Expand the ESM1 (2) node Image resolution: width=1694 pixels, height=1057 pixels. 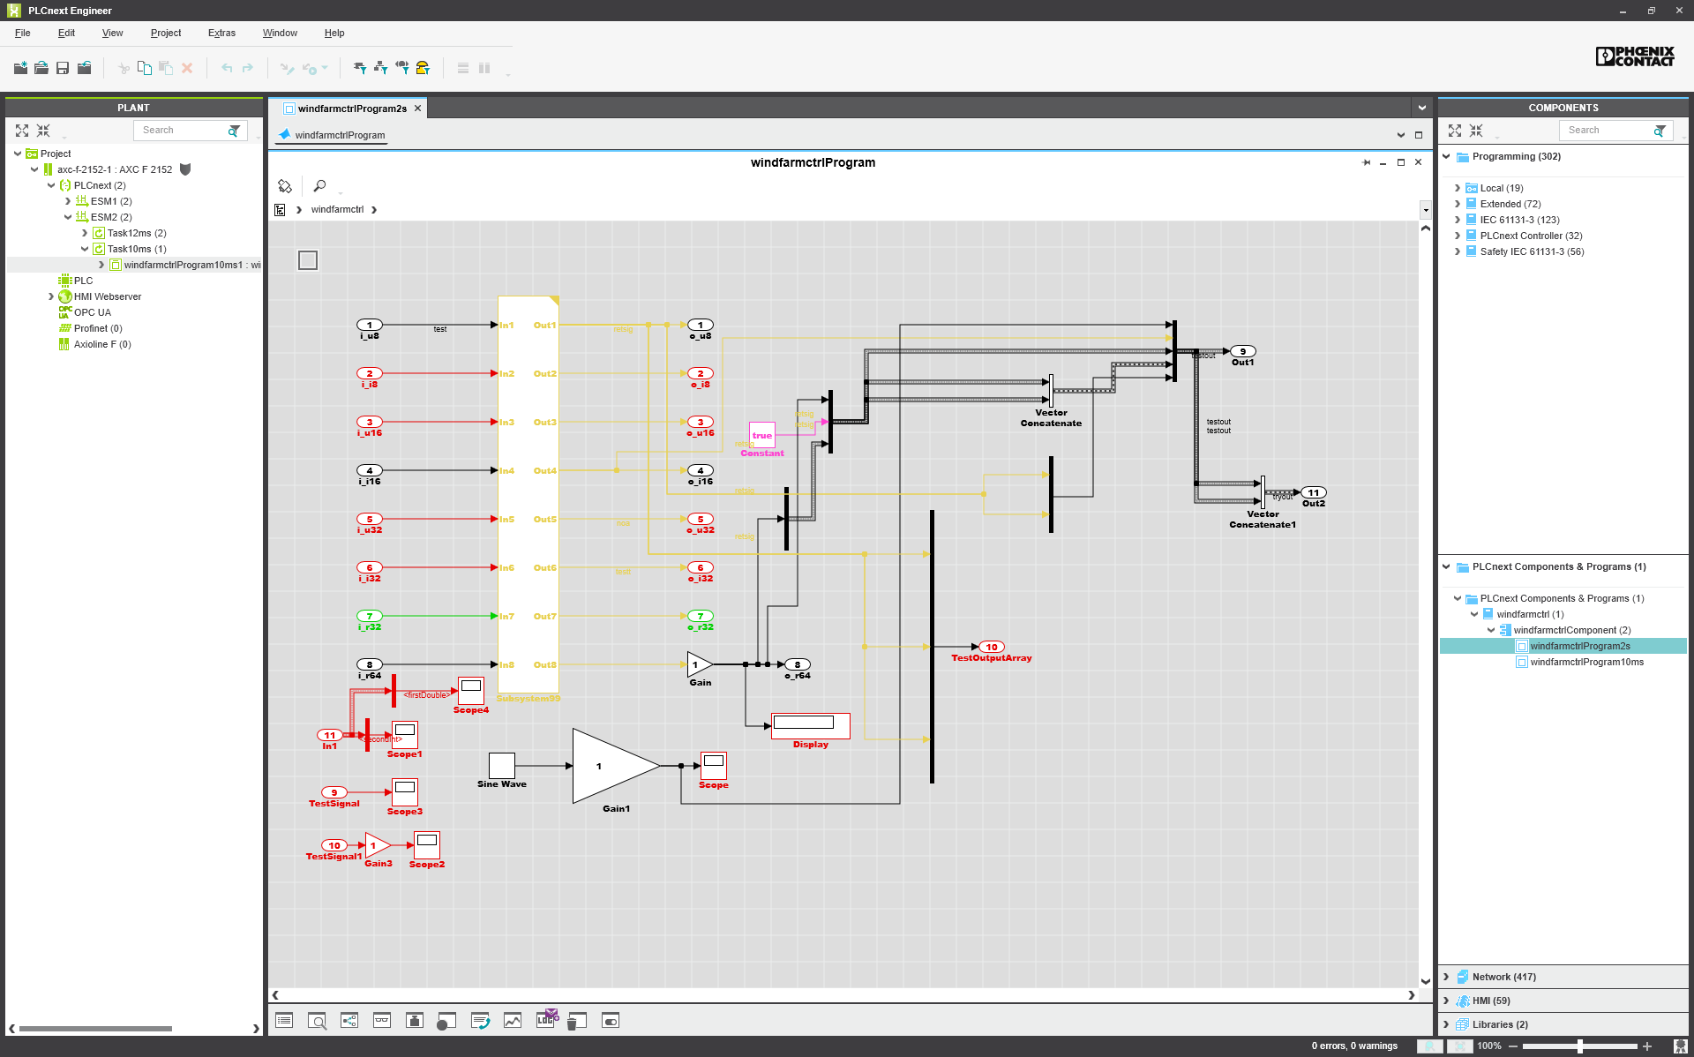point(68,201)
